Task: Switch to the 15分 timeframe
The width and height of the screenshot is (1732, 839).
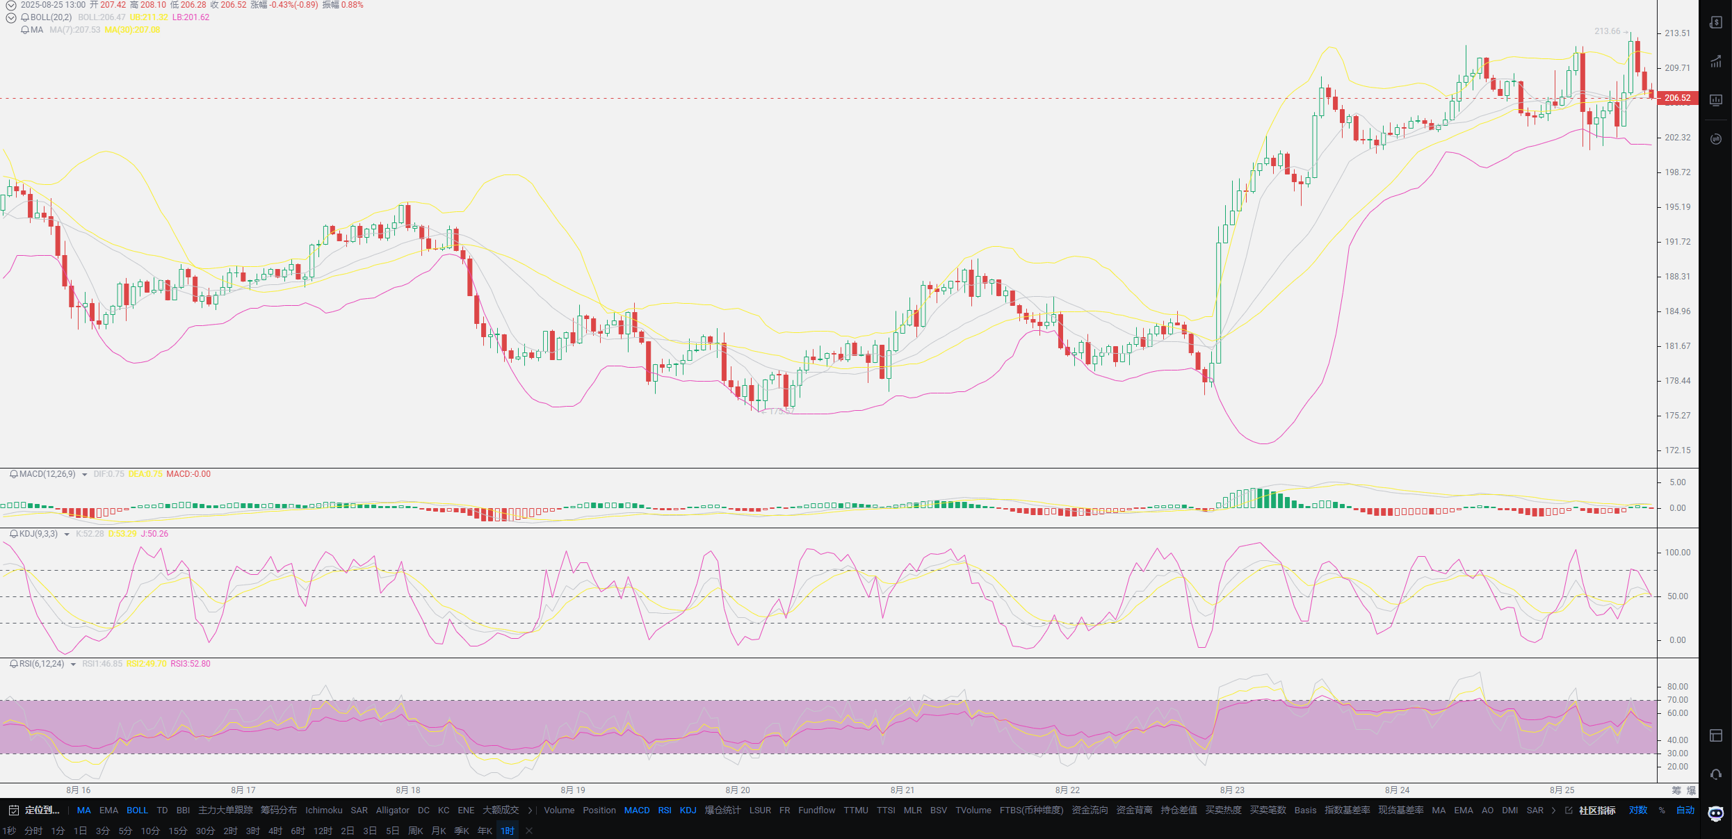Action: click(x=178, y=831)
